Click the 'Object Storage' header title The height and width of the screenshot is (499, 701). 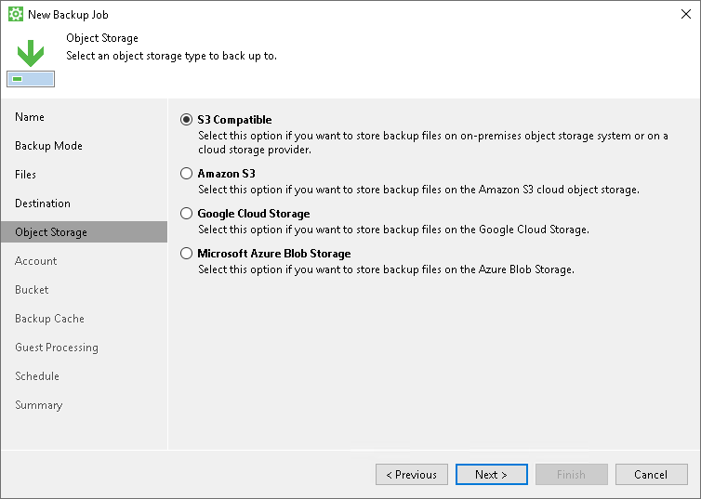tap(102, 38)
